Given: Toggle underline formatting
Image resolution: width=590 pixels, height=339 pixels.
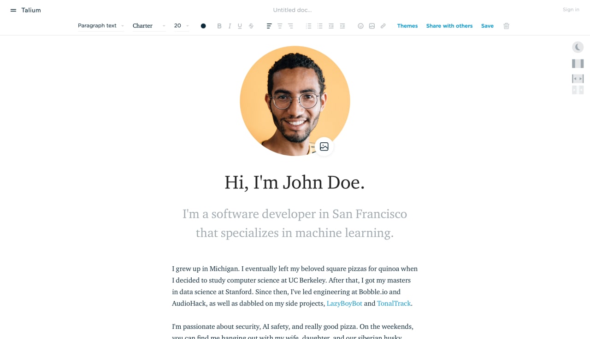Looking at the screenshot, I should coord(240,26).
